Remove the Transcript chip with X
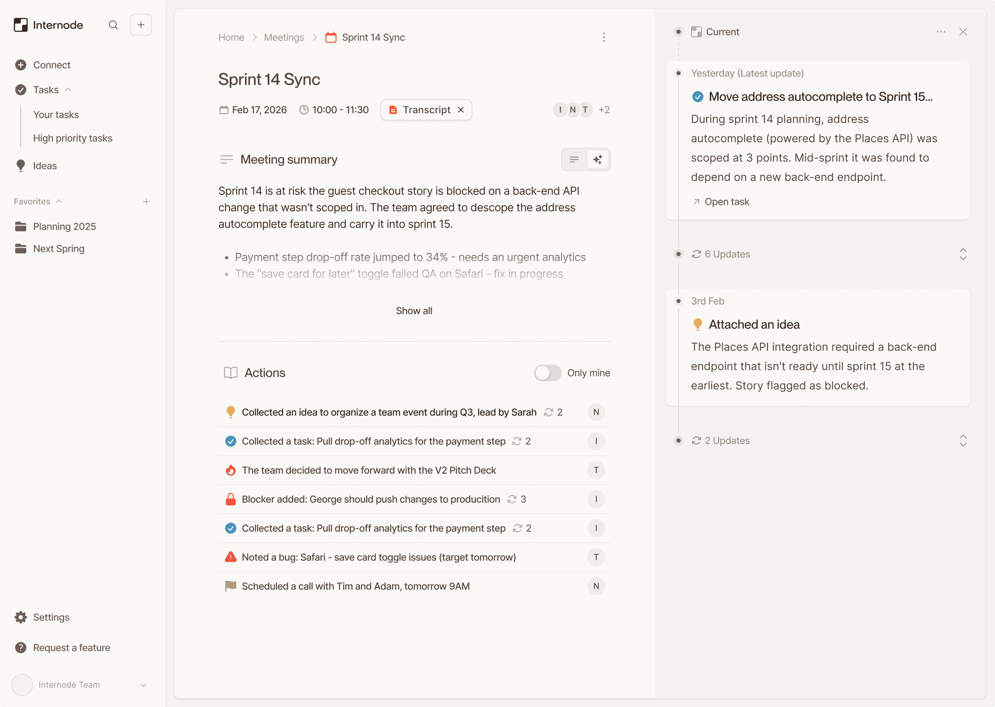995x707 pixels. [461, 110]
